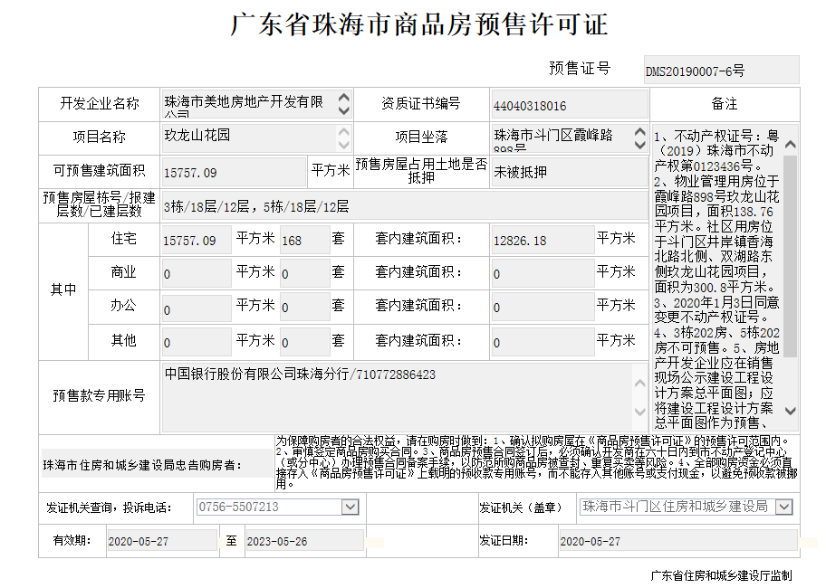Click the 预售款专用账号 bank account text area
The image size is (826, 588).
click(x=403, y=398)
